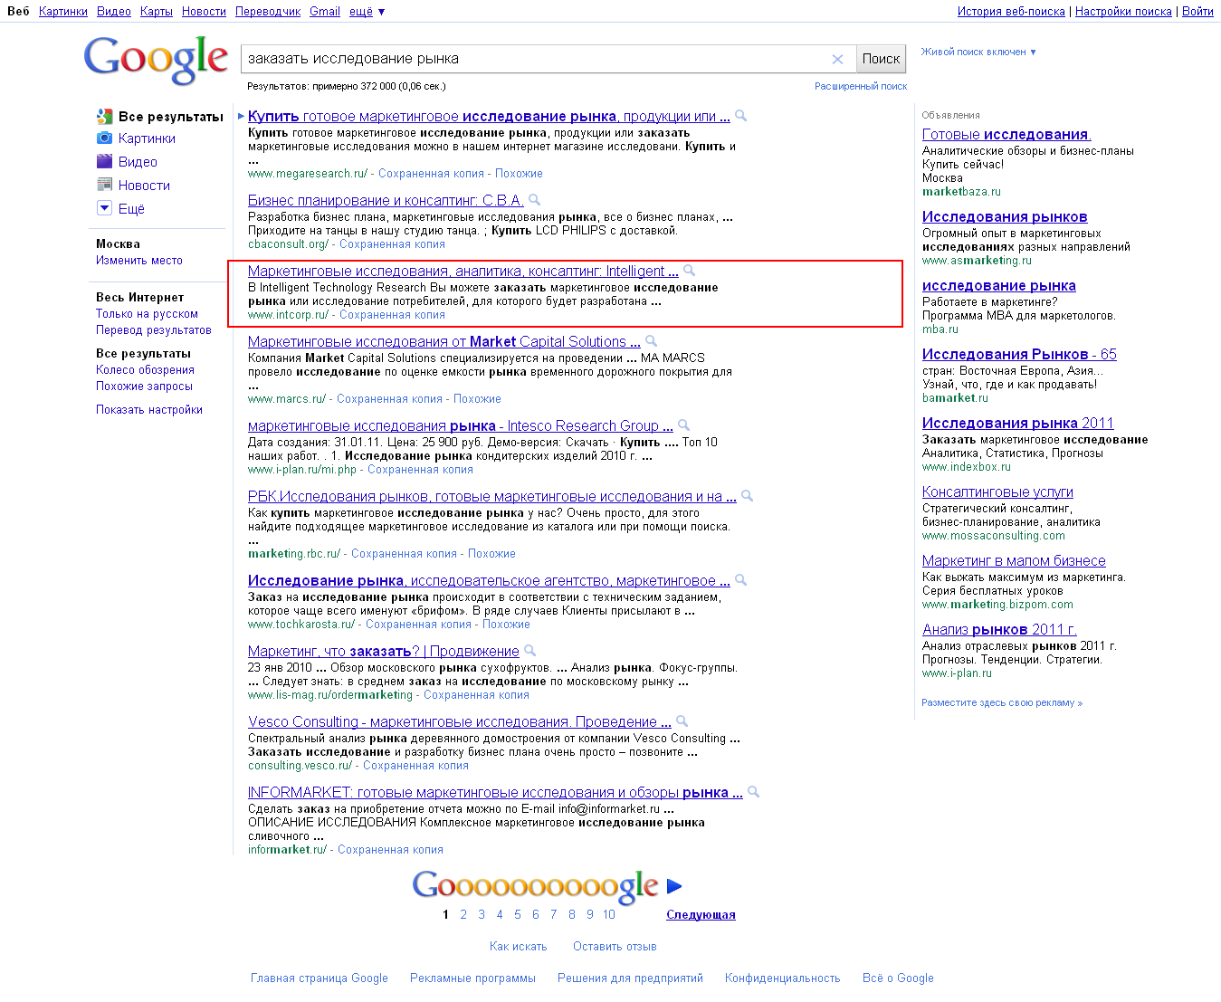Image resolution: width=1221 pixels, height=1002 pixels.
Task: Open Картинки in the top navigation bar
Action: pyautogui.click(x=63, y=12)
